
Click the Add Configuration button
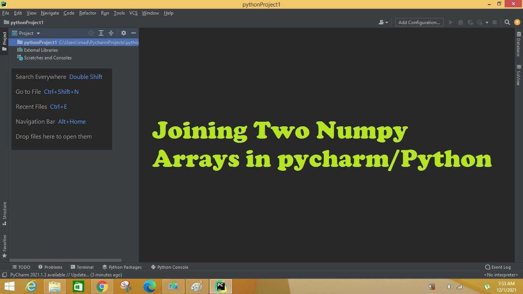click(419, 22)
